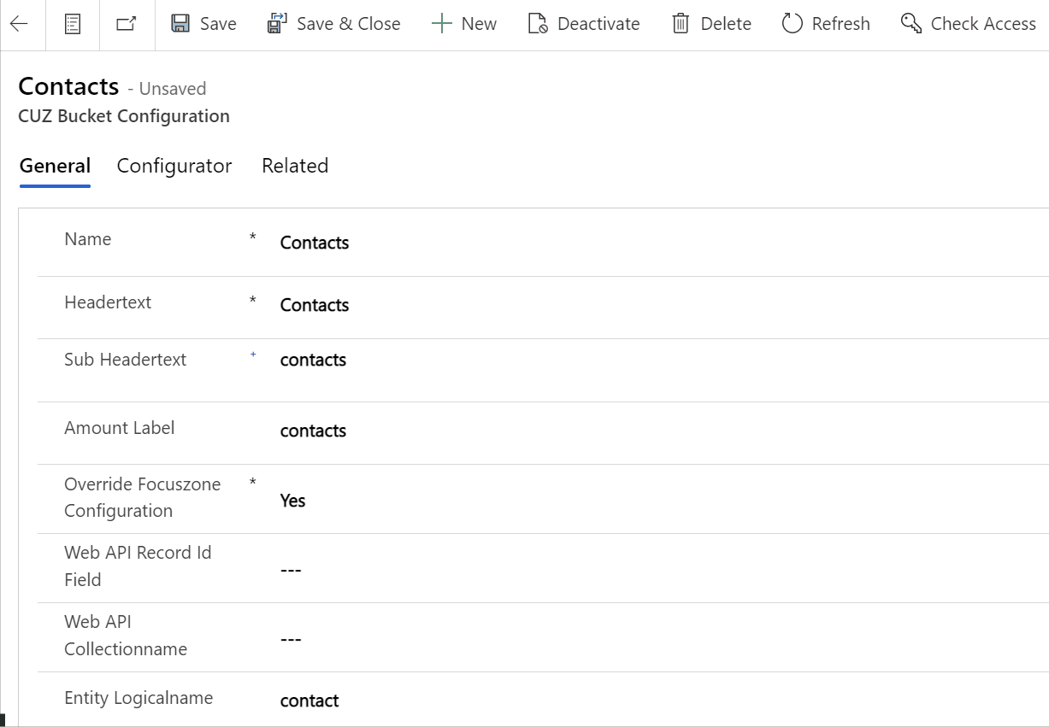The height and width of the screenshot is (727, 1049).
Task: Deactivate the current Contacts record
Action: pos(584,23)
